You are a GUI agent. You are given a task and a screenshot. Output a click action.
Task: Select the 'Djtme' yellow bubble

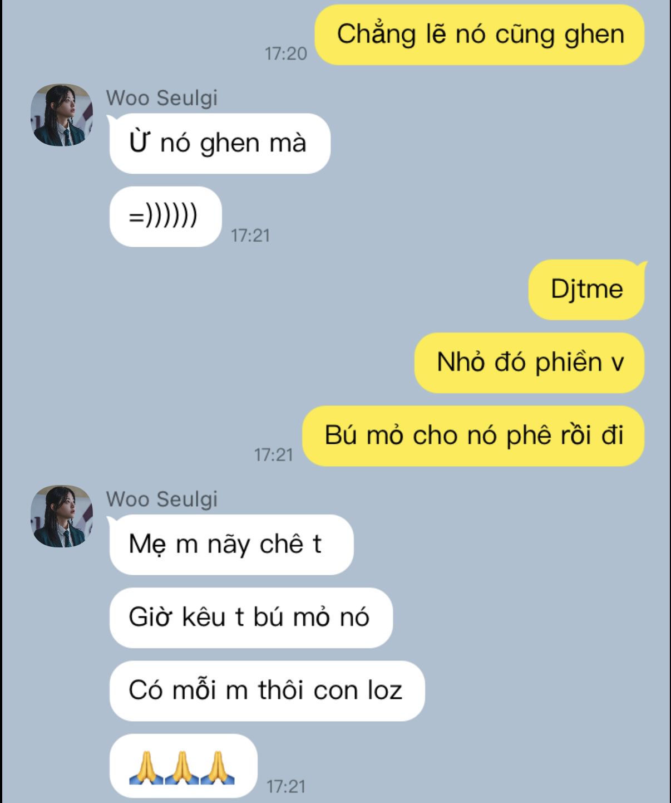587,289
